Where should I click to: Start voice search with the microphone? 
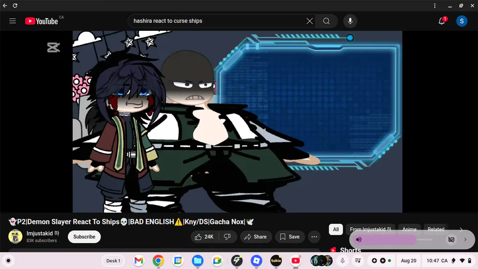tap(350, 21)
